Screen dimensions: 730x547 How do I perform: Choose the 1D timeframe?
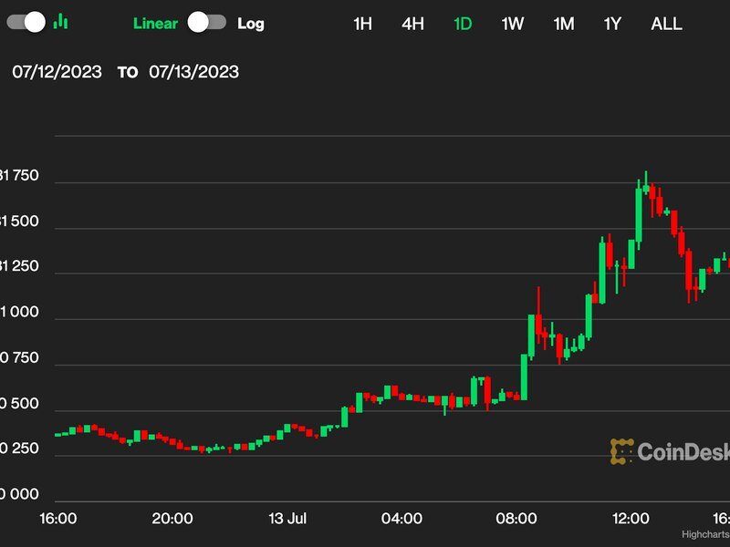(463, 24)
